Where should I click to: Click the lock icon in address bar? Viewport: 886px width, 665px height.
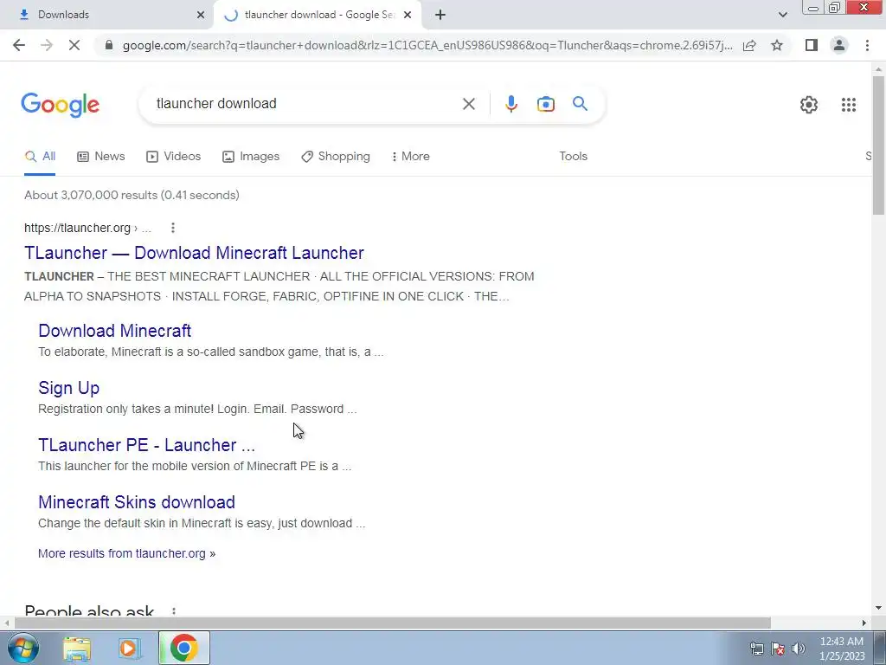tap(109, 45)
